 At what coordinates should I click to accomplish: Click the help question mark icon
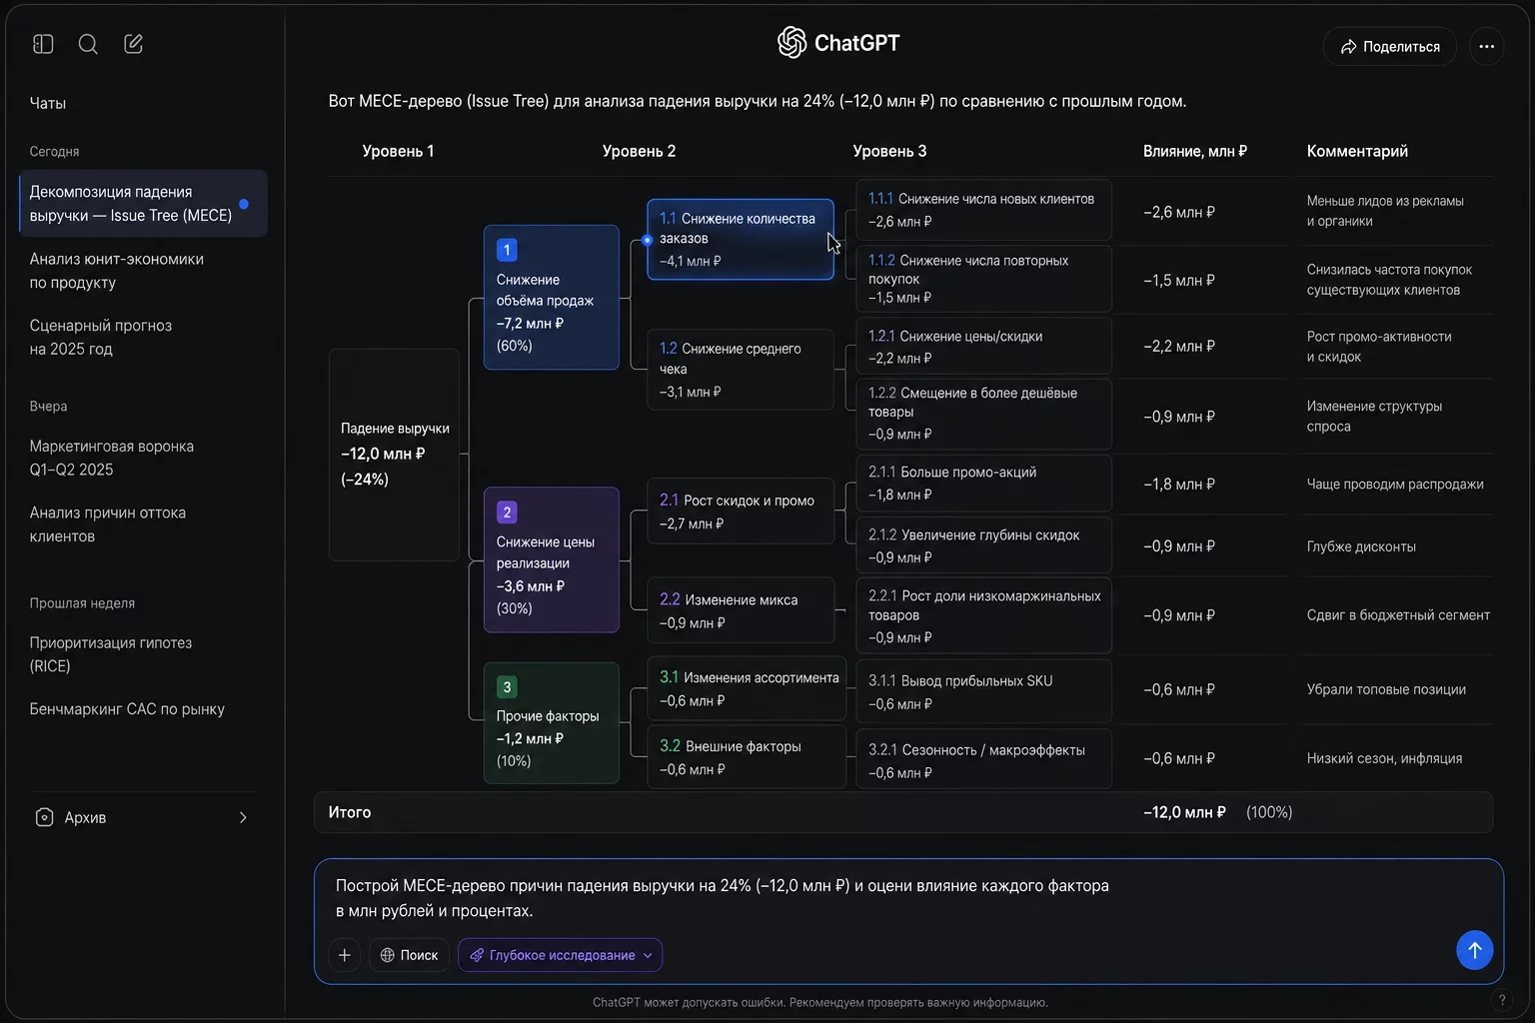tap(1501, 1000)
